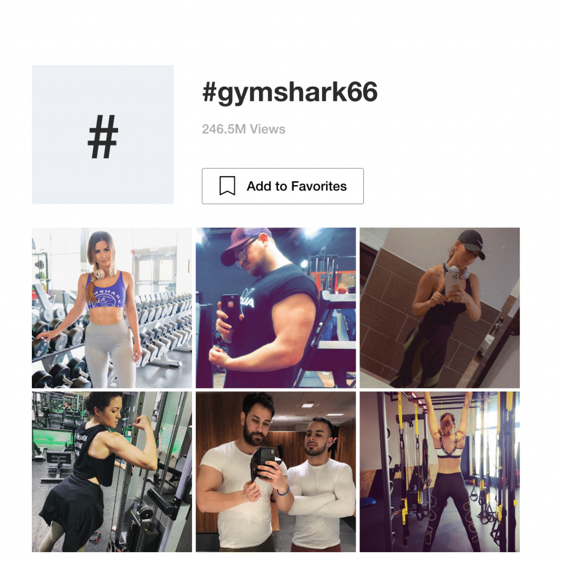Image resolution: width=562 pixels, height=562 pixels.
Task: Open video of woman hanging from pull-up bar
Action: 440,471
